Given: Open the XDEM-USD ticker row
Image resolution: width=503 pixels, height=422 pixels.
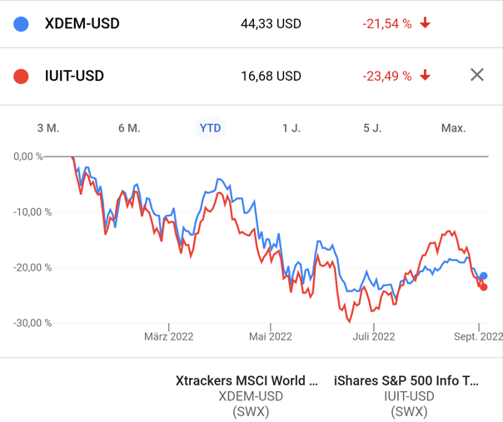Looking at the screenshot, I should tap(82, 24).
